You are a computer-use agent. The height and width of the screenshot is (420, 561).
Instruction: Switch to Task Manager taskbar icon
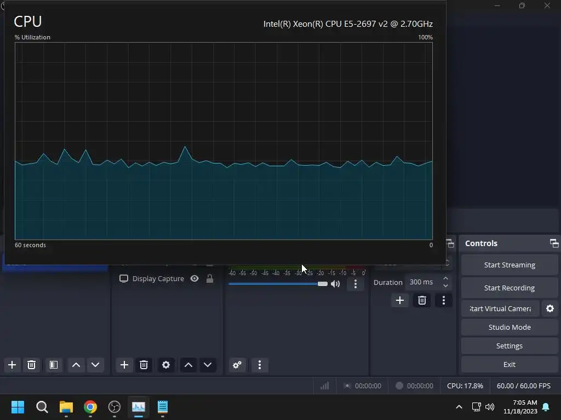pos(139,407)
